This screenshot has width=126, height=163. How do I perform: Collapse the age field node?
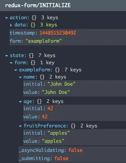point(20,102)
